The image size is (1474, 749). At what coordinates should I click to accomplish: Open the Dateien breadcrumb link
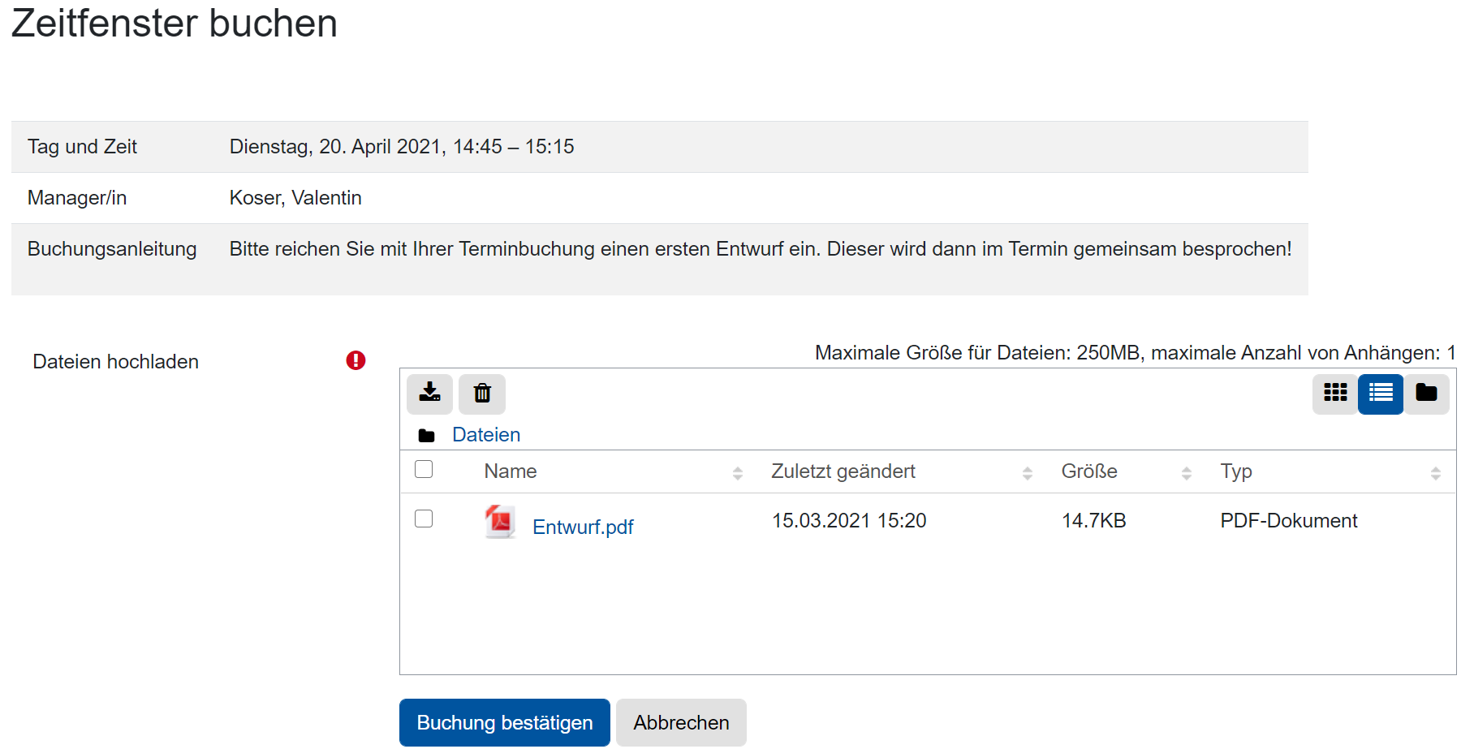tap(485, 434)
